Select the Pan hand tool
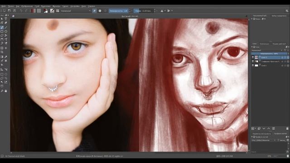This screenshot has width=290, height=163. click(6, 91)
